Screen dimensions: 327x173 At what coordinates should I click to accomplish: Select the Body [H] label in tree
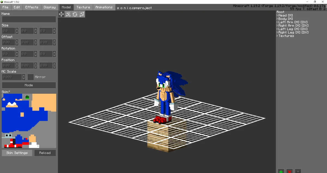tap(286, 19)
